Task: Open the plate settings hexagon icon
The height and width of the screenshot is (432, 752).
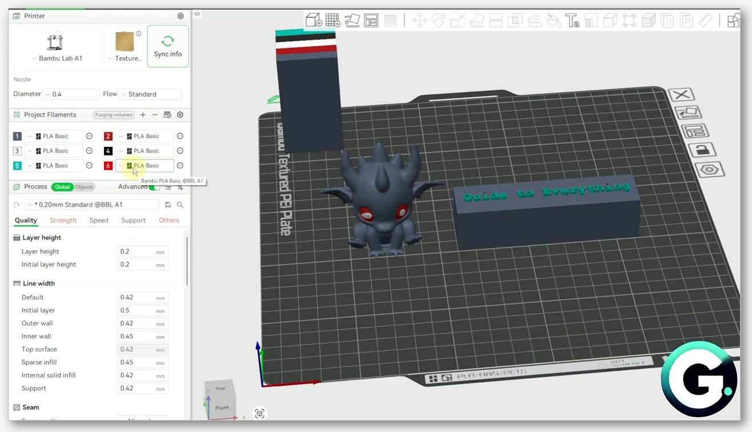Action: pyautogui.click(x=710, y=170)
